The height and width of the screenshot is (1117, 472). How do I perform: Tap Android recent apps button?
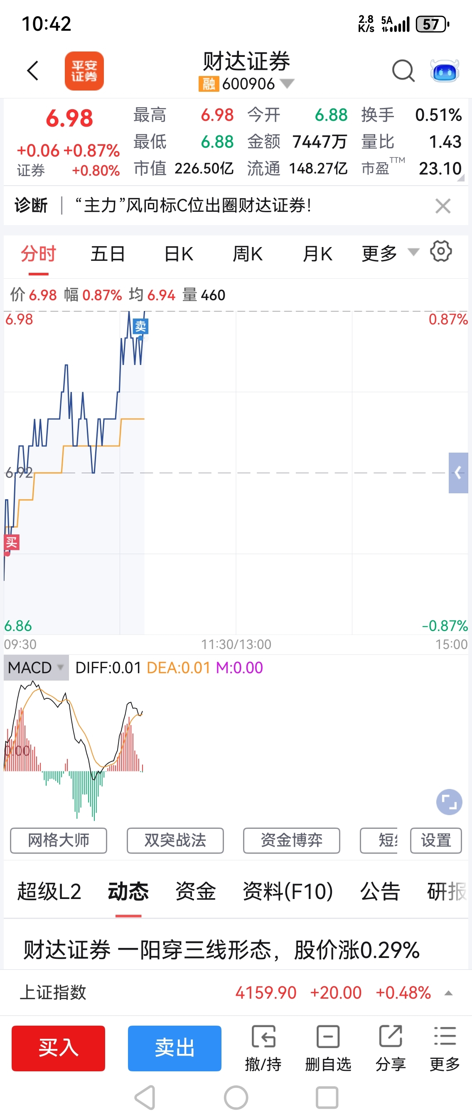(327, 1097)
